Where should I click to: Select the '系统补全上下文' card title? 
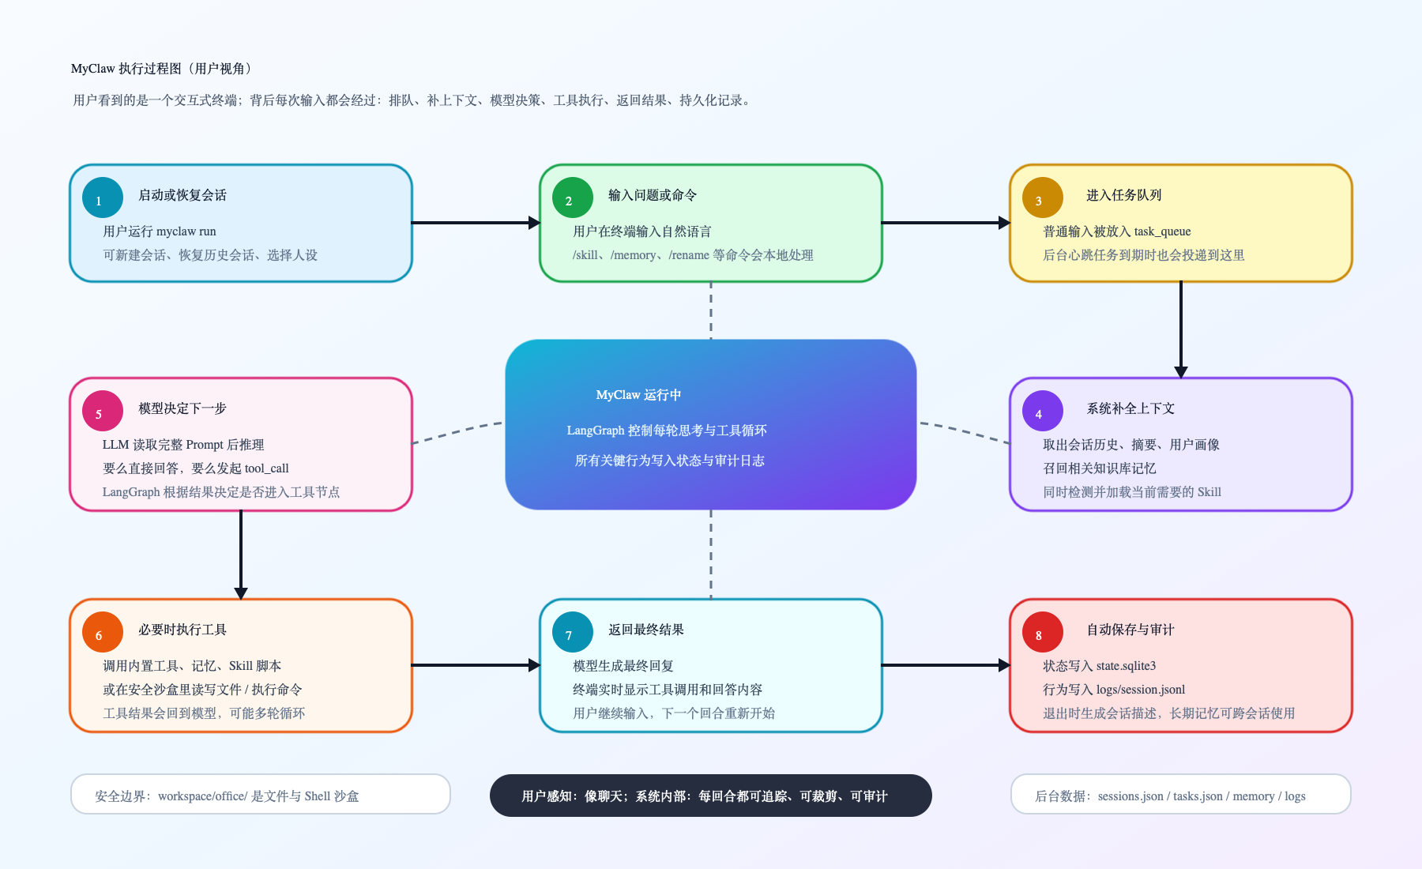point(1130,408)
